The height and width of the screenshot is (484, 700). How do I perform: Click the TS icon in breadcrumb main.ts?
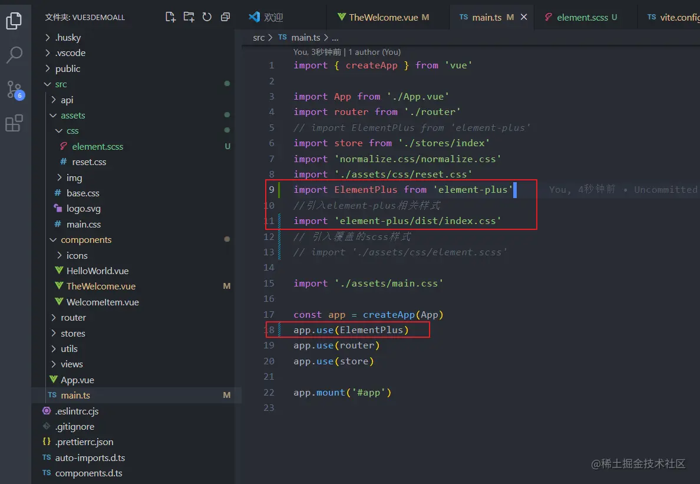(x=282, y=37)
